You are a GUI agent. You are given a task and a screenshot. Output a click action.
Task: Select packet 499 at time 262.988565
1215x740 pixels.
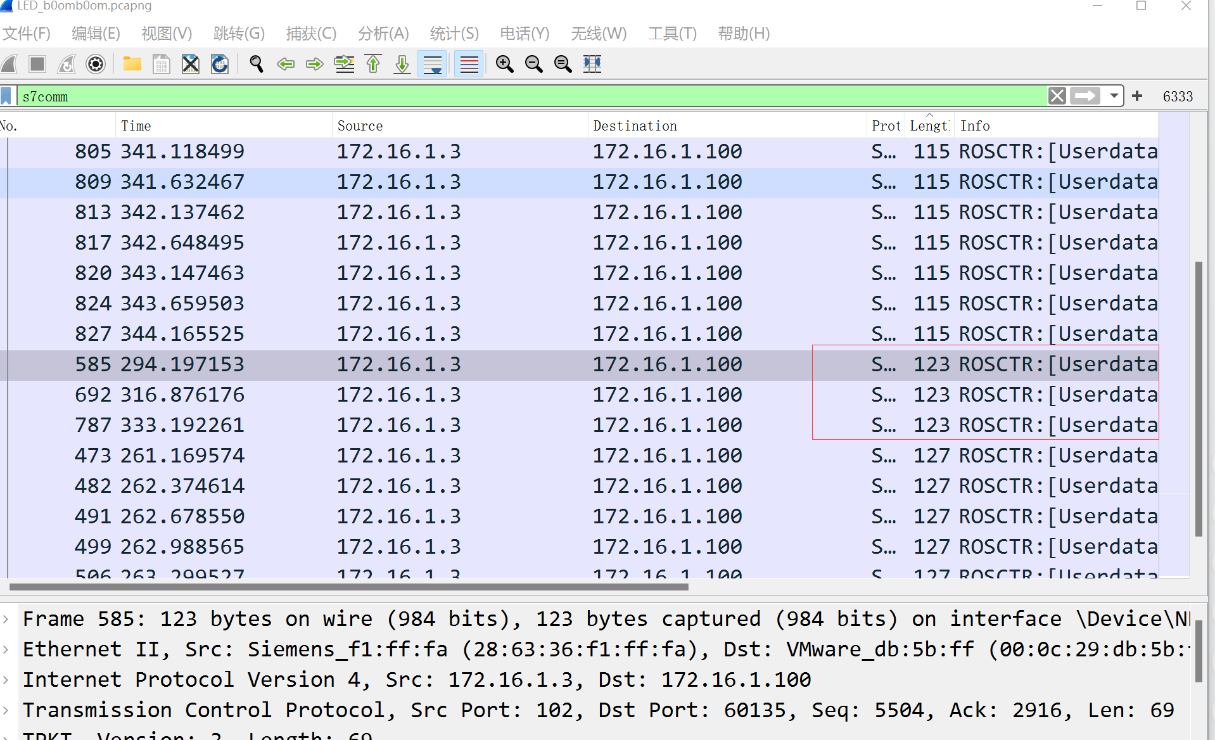579,547
